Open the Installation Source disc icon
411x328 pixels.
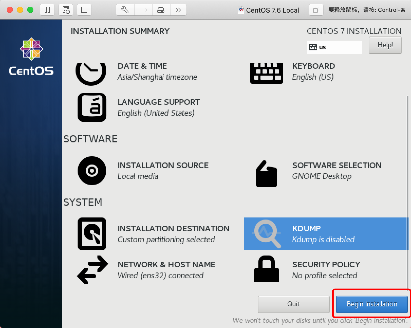[92, 171]
